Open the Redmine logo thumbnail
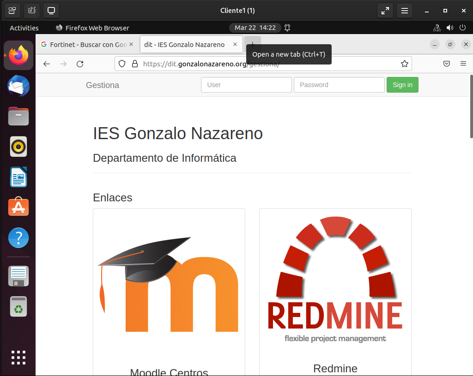Screen dimensions: 473x376 click(x=335, y=279)
